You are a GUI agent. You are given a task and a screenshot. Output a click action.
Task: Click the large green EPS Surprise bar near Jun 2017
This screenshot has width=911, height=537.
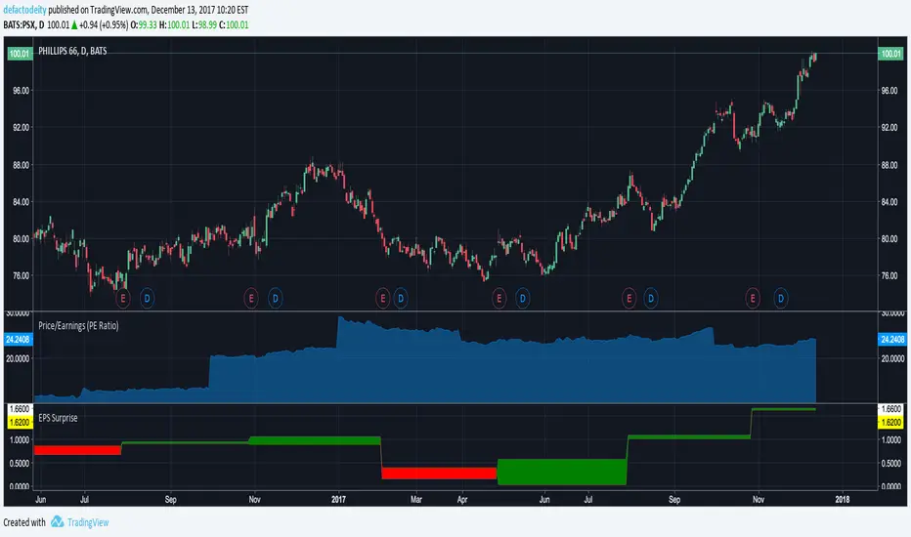coord(562,472)
